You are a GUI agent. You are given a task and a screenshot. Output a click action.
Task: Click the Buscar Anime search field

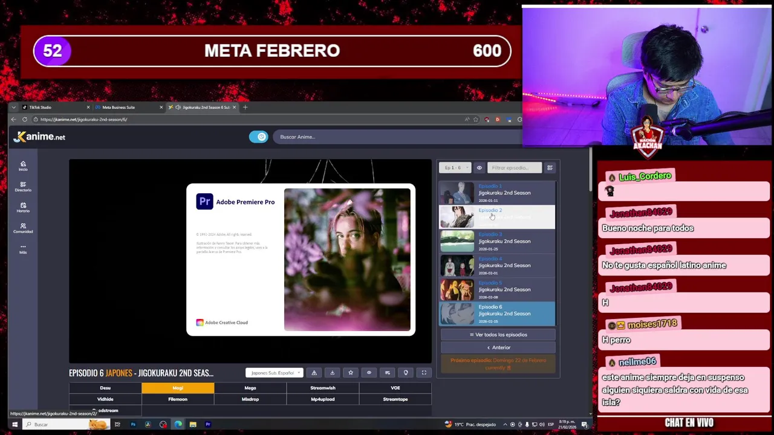click(x=396, y=137)
